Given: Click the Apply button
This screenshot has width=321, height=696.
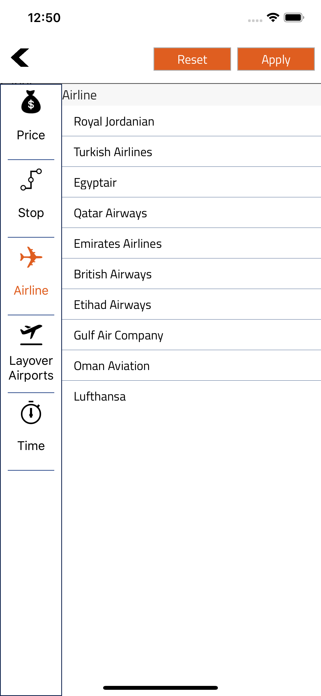Looking at the screenshot, I should [x=276, y=59].
